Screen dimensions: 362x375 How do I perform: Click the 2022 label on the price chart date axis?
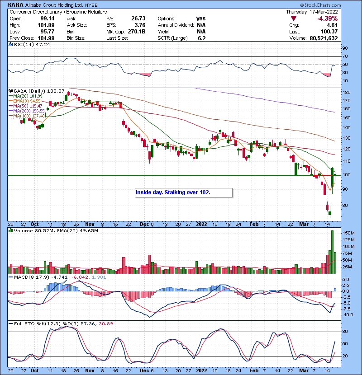tap(201, 225)
